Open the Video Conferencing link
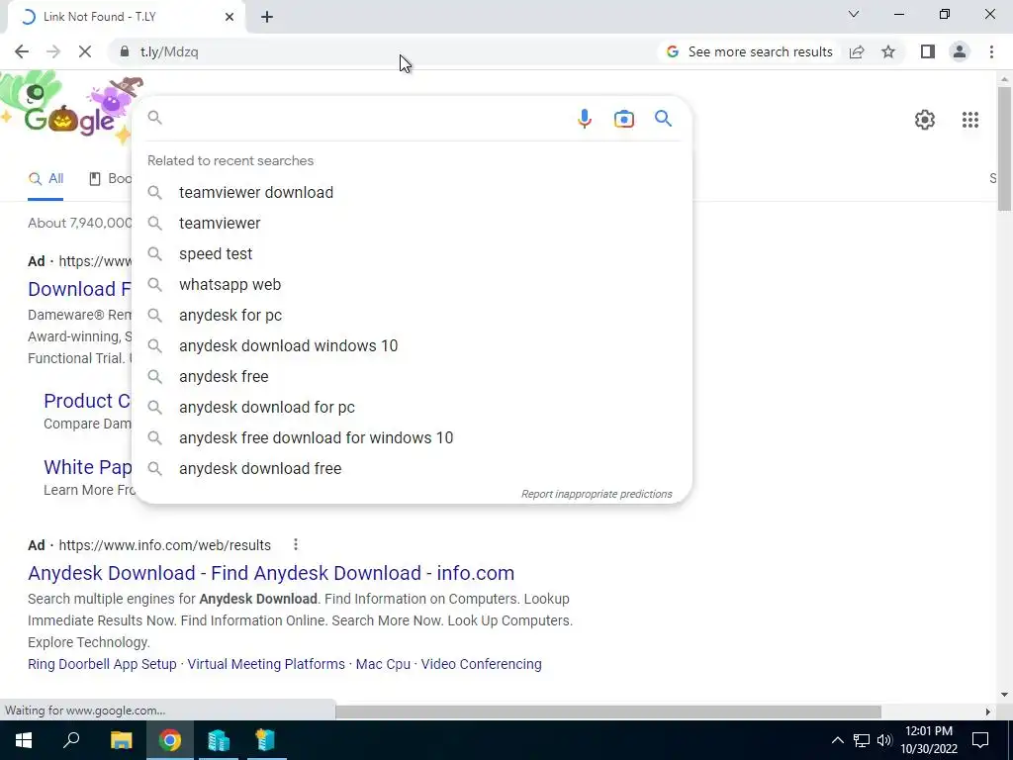This screenshot has height=760, width=1013. pos(482,664)
